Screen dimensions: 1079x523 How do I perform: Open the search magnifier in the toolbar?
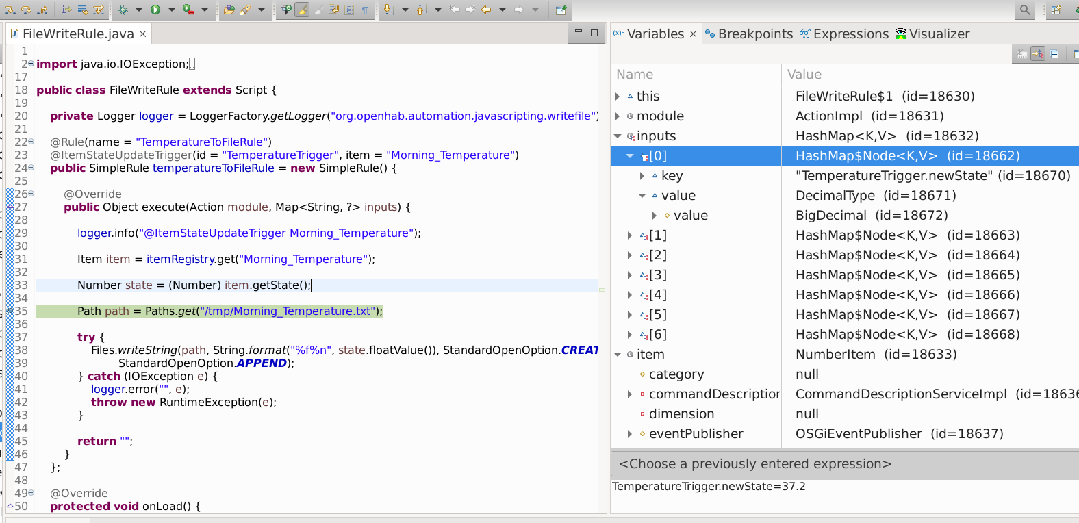tap(1024, 10)
